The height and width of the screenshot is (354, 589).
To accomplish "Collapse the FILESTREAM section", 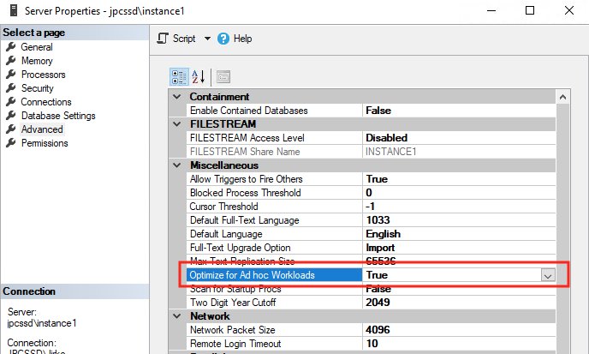I will coord(177,124).
